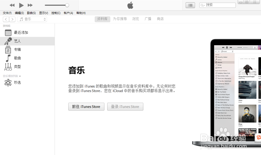Screen dimensions: 261x155
Task: Click the 音乐 heading text
Action: pos(76,70)
